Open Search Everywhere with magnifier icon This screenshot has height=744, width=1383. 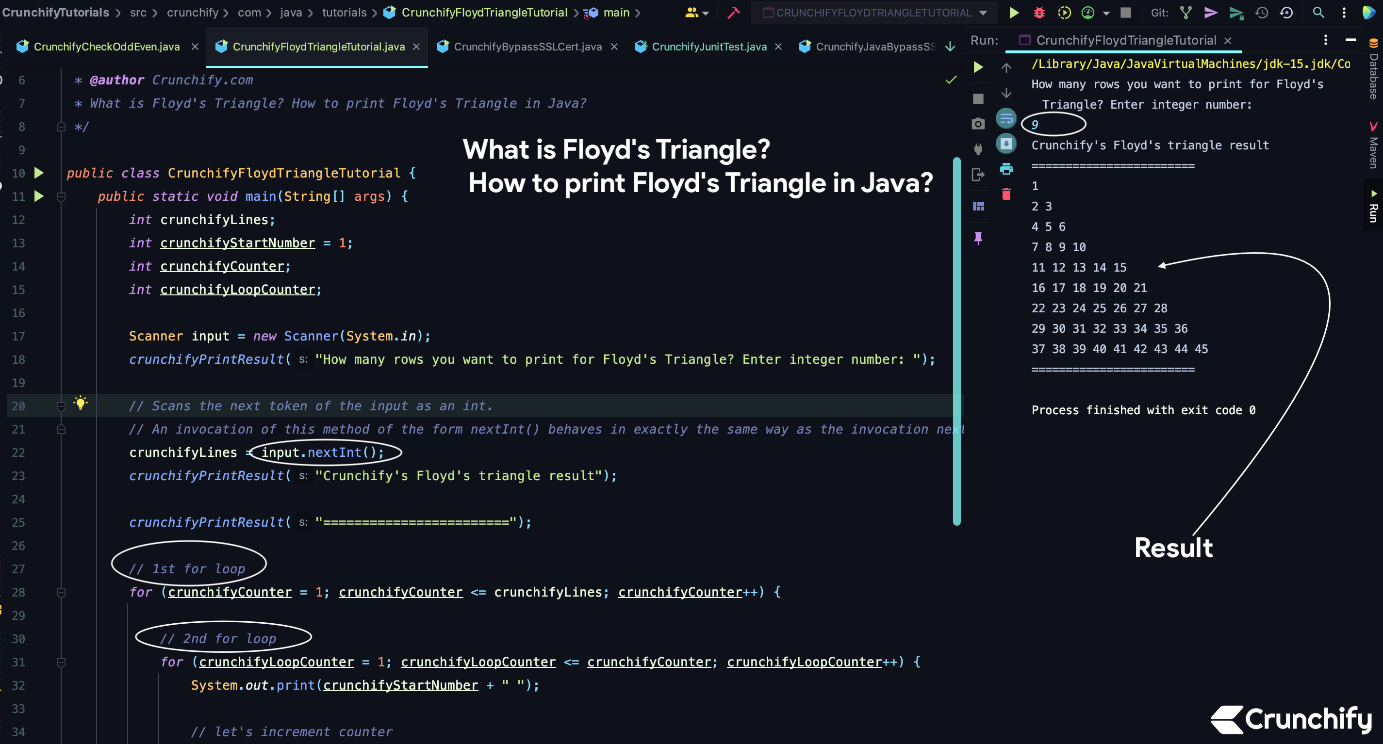click(1318, 12)
